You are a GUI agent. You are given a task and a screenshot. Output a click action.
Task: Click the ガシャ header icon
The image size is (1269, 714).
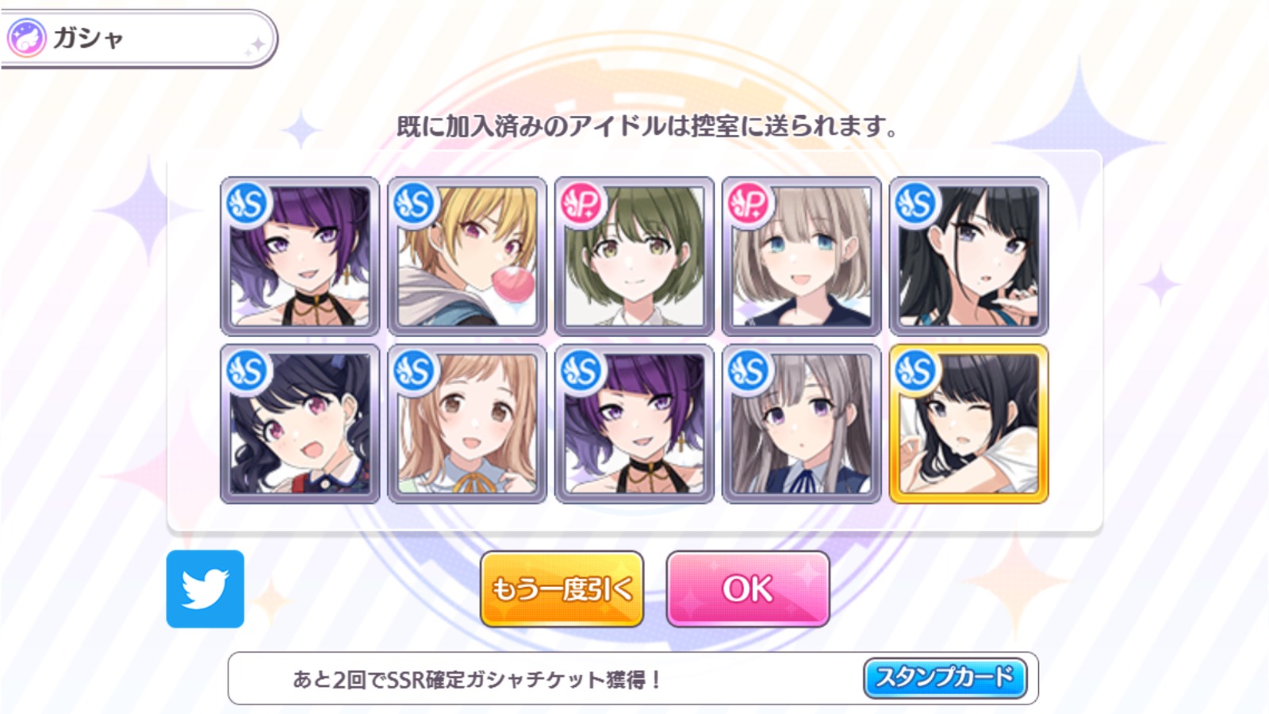click(x=26, y=38)
